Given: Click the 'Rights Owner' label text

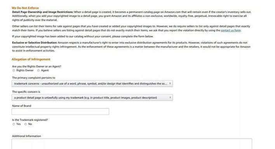Looking at the screenshot, I should pyautogui.click(x=25, y=71).
